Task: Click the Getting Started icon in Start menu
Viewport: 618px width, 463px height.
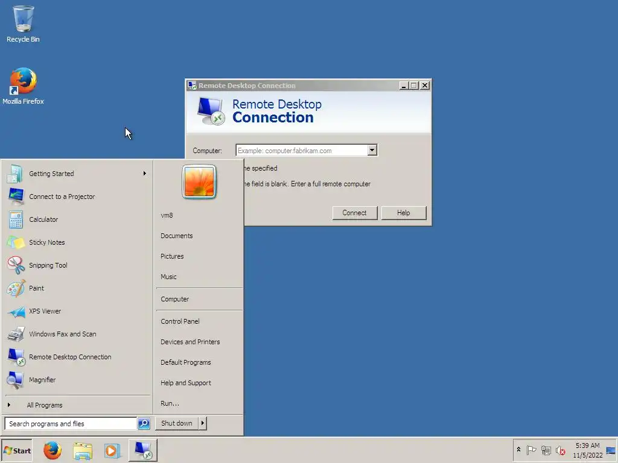Action: pos(15,174)
